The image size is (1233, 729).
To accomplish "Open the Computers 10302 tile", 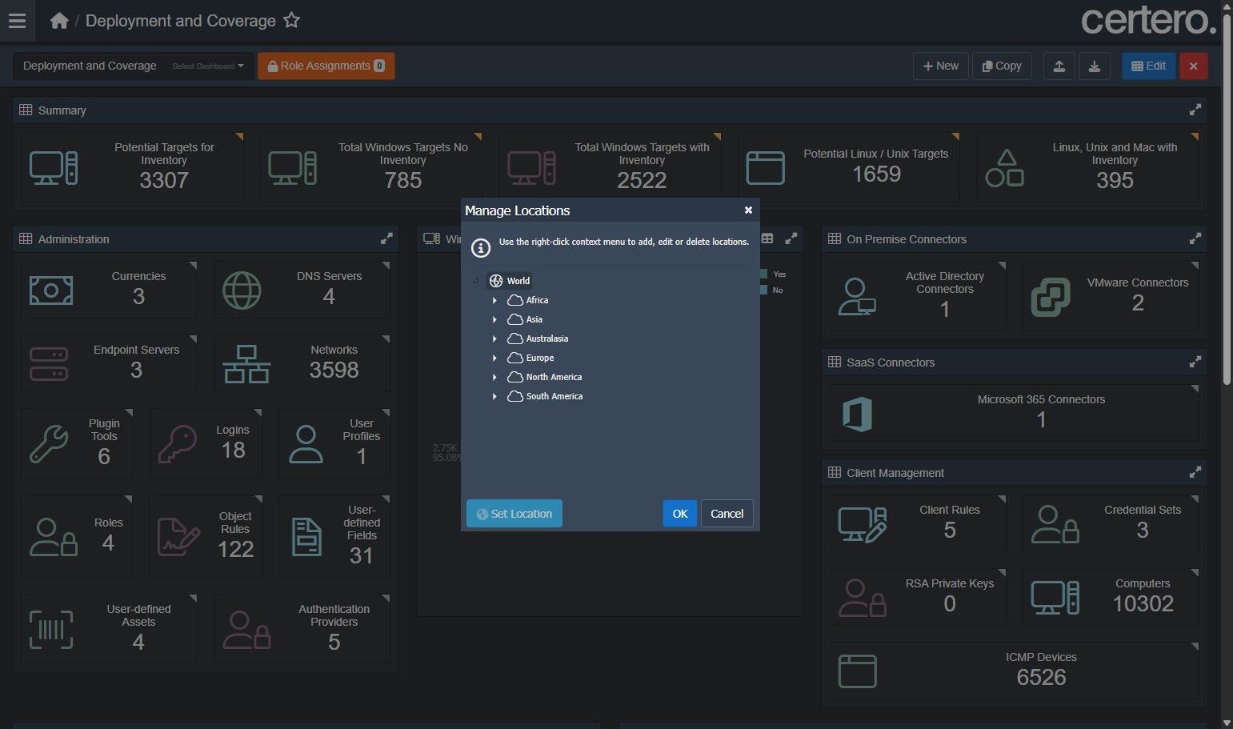I will [1111, 597].
